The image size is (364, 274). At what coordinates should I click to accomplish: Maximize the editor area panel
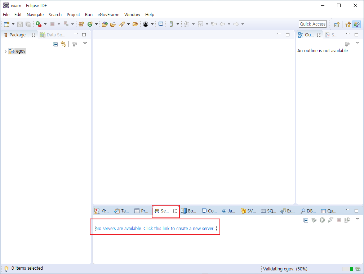coord(288,35)
